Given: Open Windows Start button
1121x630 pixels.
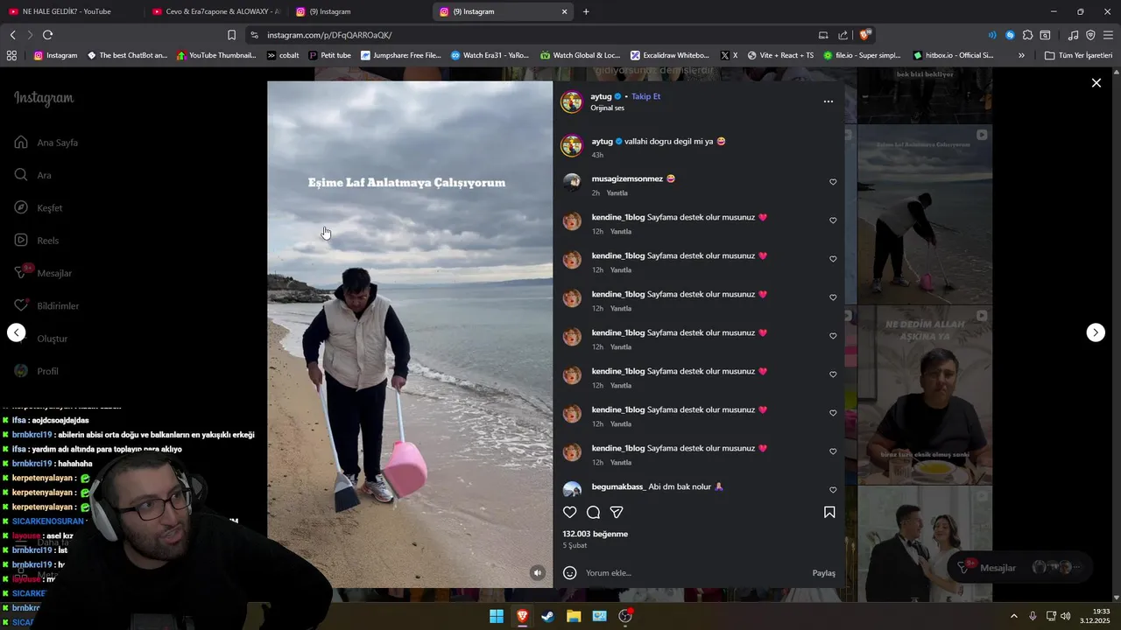Looking at the screenshot, I should tap(497, 616).
